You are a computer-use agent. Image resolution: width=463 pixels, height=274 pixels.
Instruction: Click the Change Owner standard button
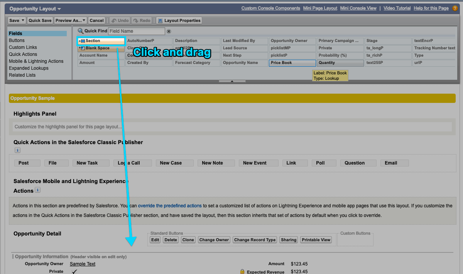click(x=214, y=240)
